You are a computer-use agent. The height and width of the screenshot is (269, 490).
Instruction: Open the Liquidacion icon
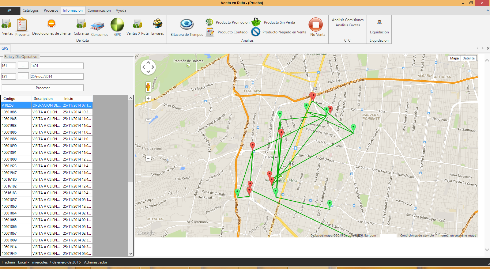coord(379,22)
